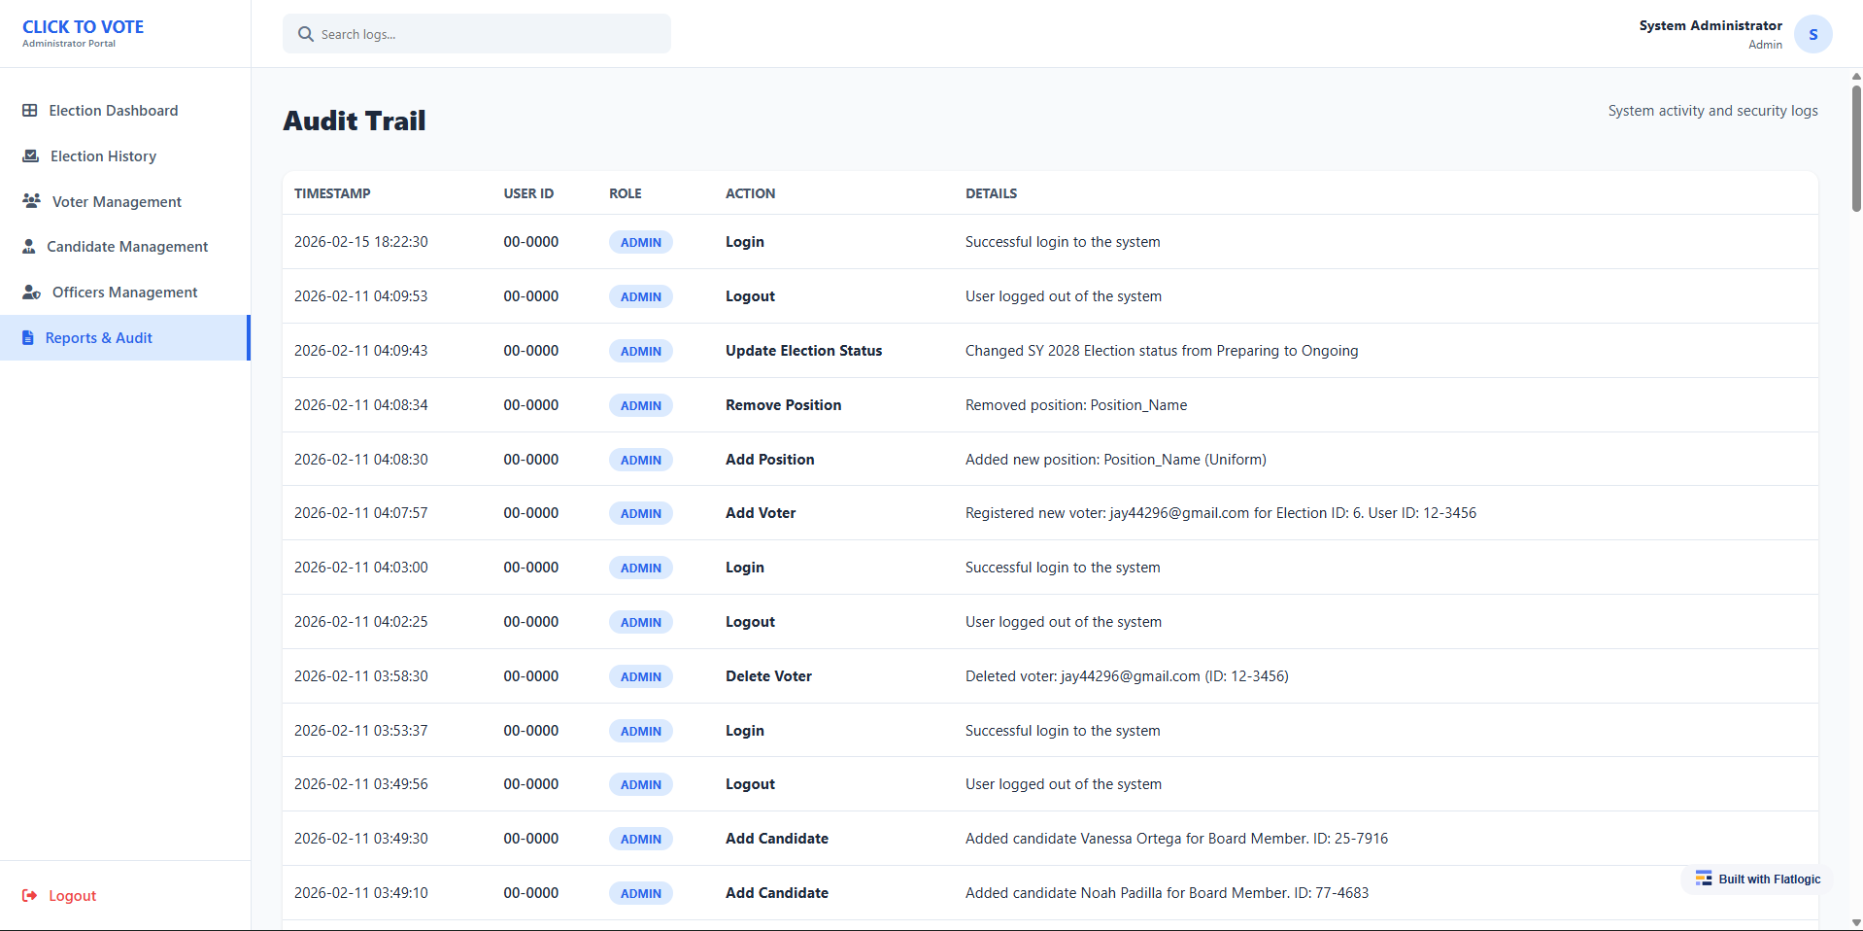Click the search magnifier icon
This screenshot has width=1863, height=931.
pos(306,34)
